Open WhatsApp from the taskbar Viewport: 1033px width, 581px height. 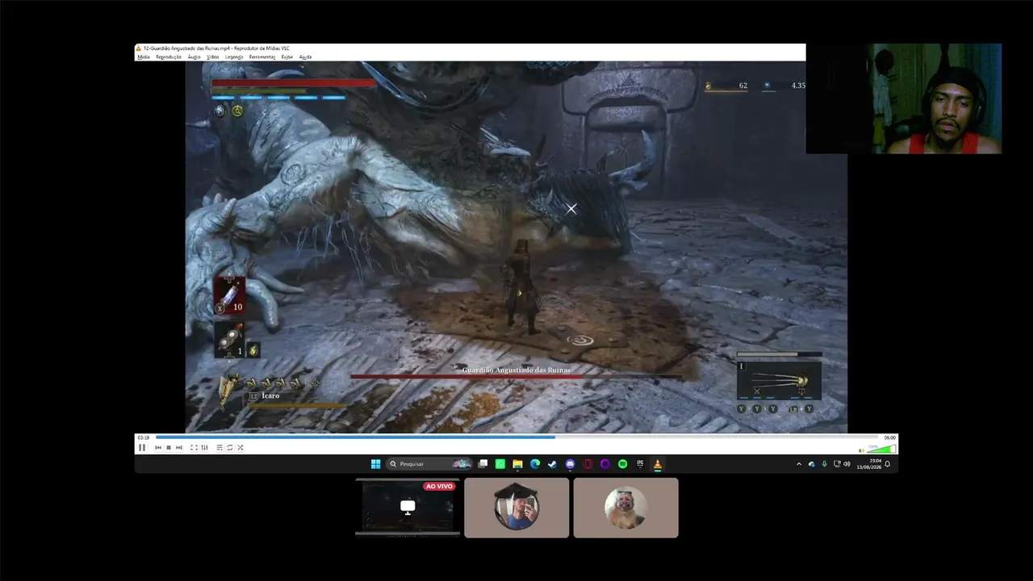(500, 464)
